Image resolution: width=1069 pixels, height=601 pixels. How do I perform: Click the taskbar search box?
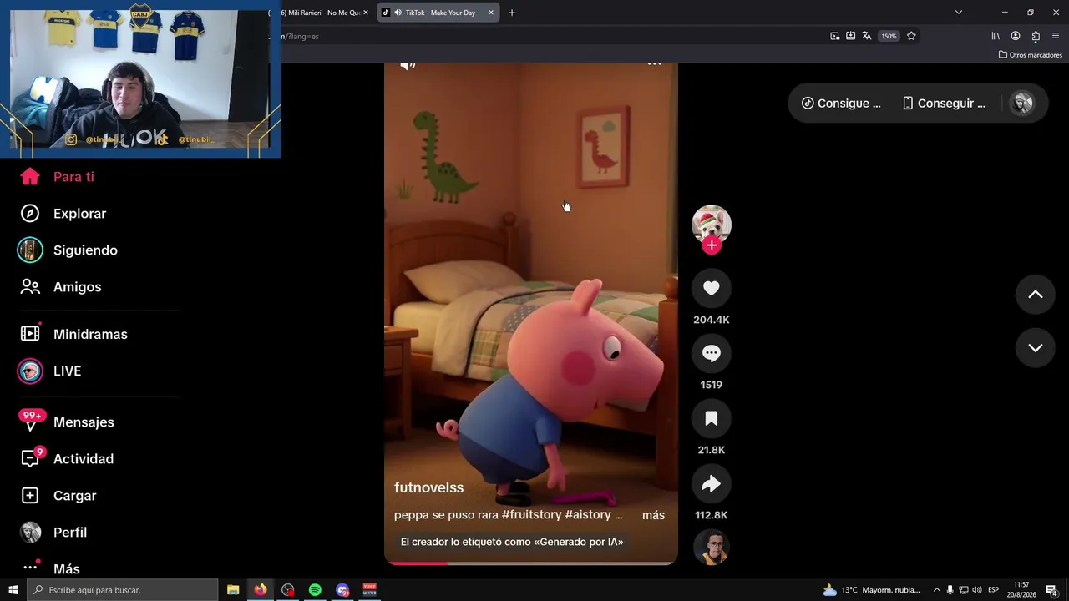(123, 590)
